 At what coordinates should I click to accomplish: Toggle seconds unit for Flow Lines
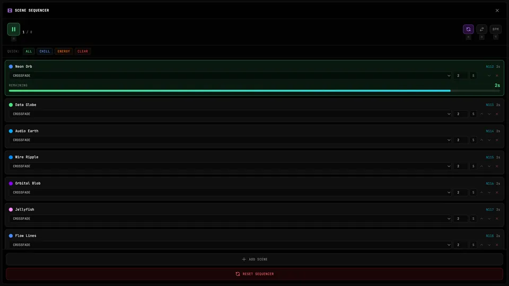click(473, 245)
